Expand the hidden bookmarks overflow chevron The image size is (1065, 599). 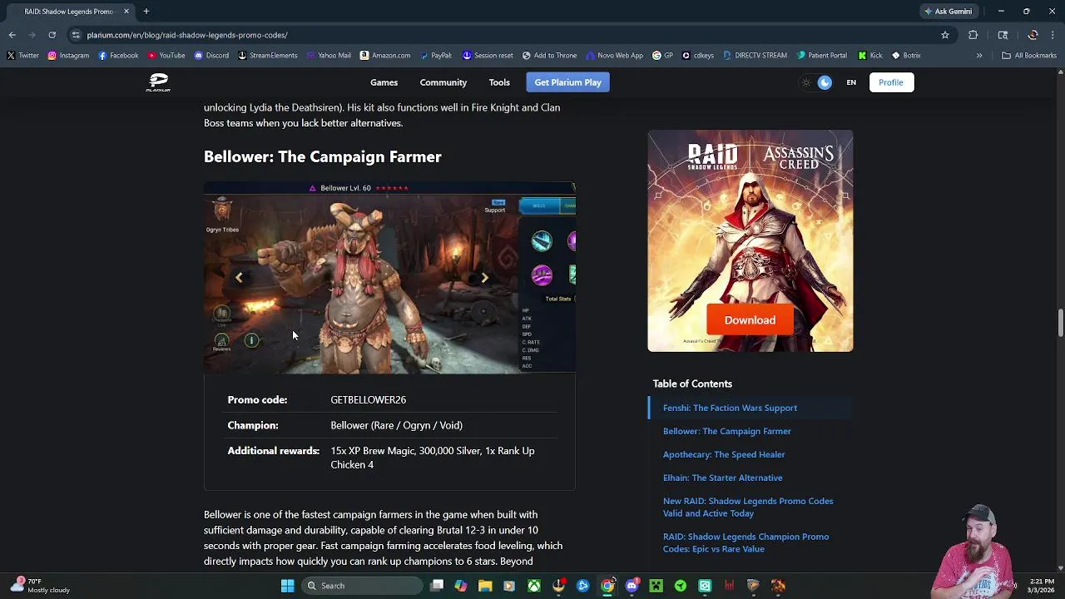click(x=979, y=56)
